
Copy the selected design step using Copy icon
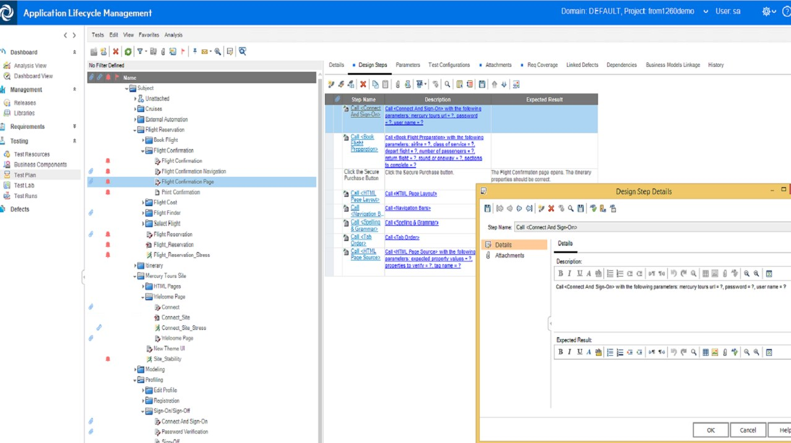[x=375, y=84]
